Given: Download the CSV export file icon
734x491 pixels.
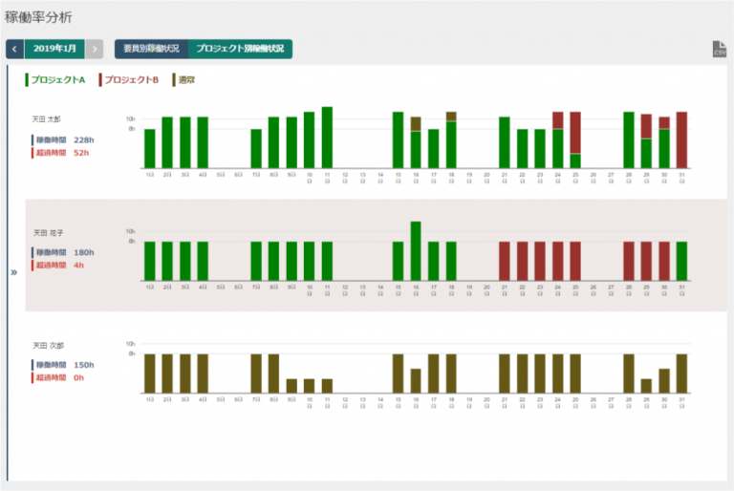Looking at the screenshot, I should pos(720,49).
